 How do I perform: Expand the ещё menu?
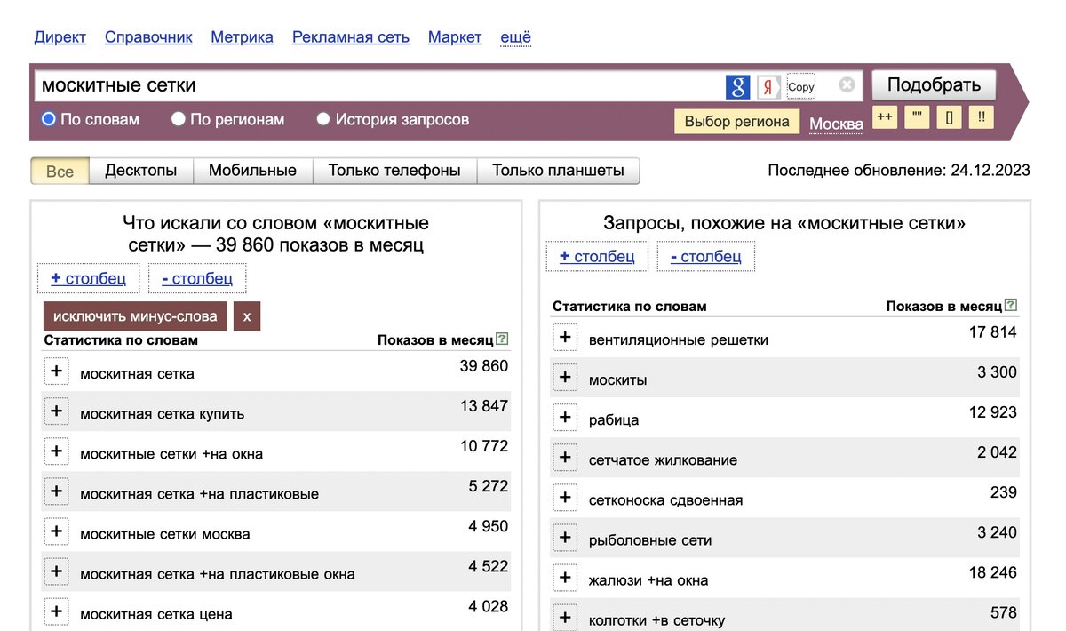point(516,37)
